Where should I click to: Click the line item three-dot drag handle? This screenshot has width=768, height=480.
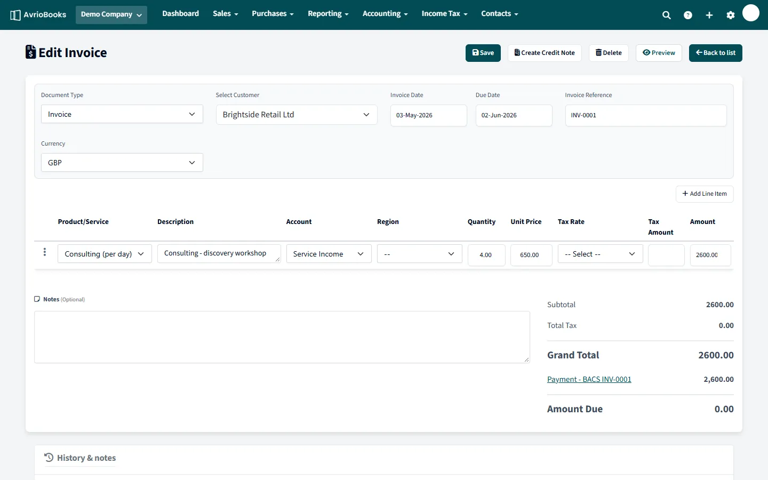pyautogui.click(x=45, y=252)
